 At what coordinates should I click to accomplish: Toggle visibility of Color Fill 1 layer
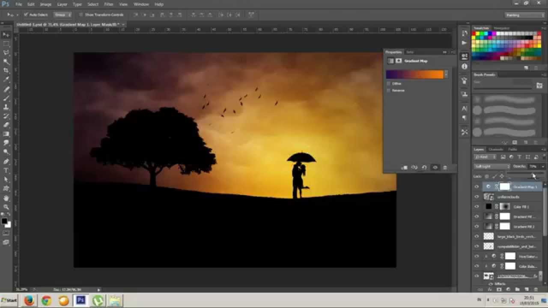477,207
